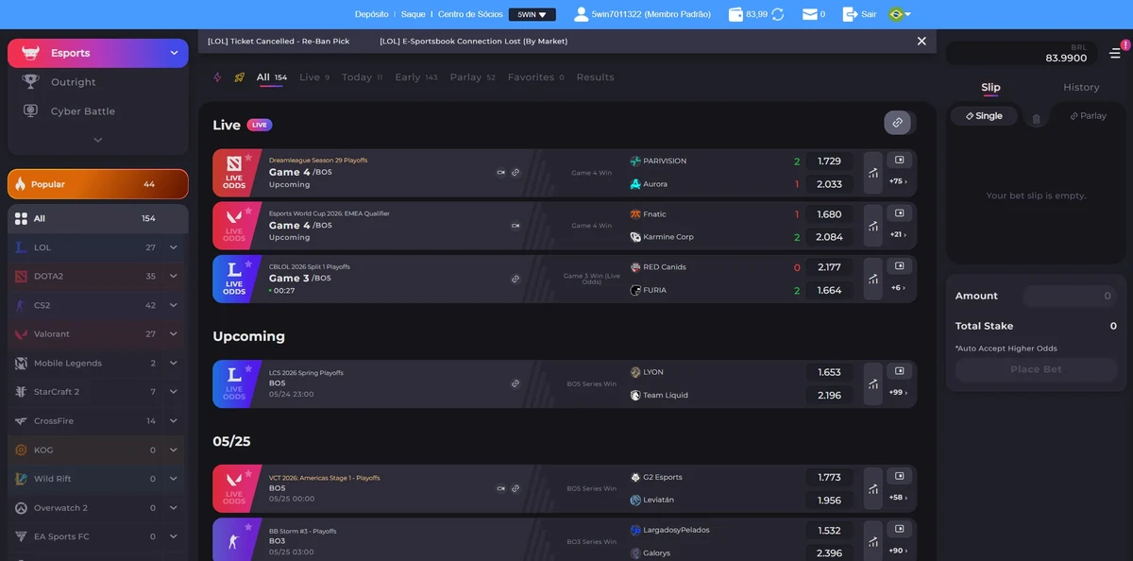The image size is (1133, 561).
Task: Click the Depósito link
Action: [372, 14]
